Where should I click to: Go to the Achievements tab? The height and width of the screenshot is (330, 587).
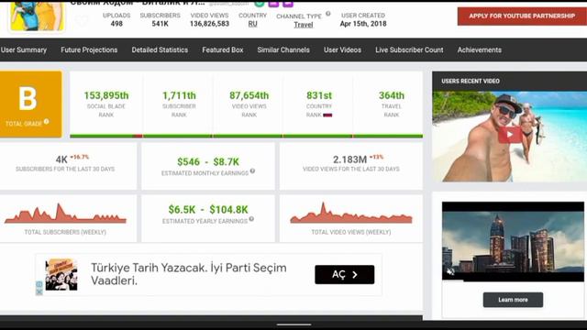(479, 49)
